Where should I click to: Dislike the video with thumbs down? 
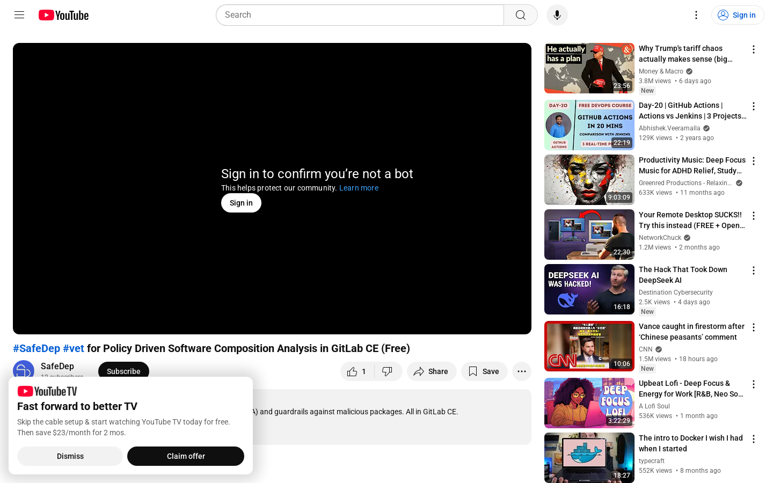coord(388,371)
